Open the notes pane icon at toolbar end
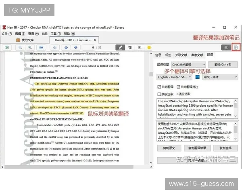 (236, 47)
